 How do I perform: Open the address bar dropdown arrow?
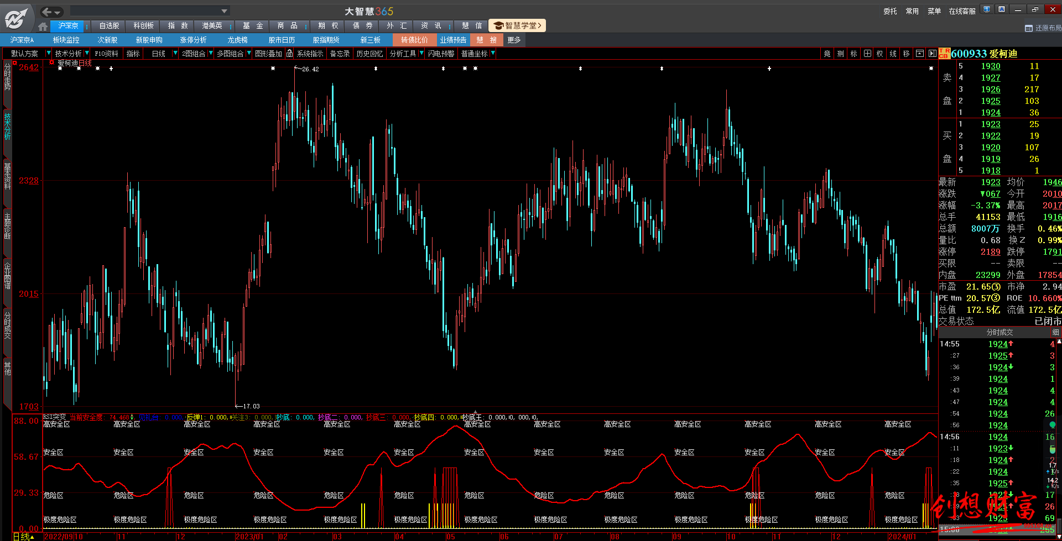click(x=224, y=11)
